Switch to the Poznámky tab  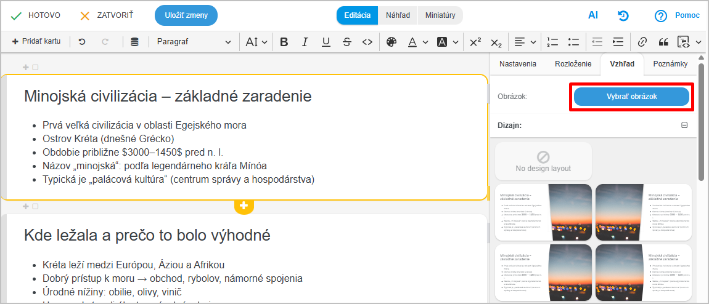pos(670,64)
